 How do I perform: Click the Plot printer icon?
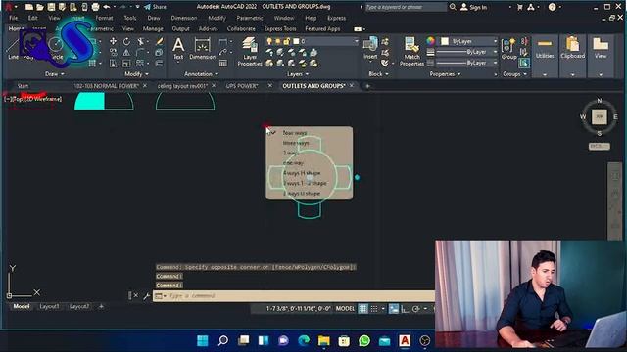[x=95, y=7]
